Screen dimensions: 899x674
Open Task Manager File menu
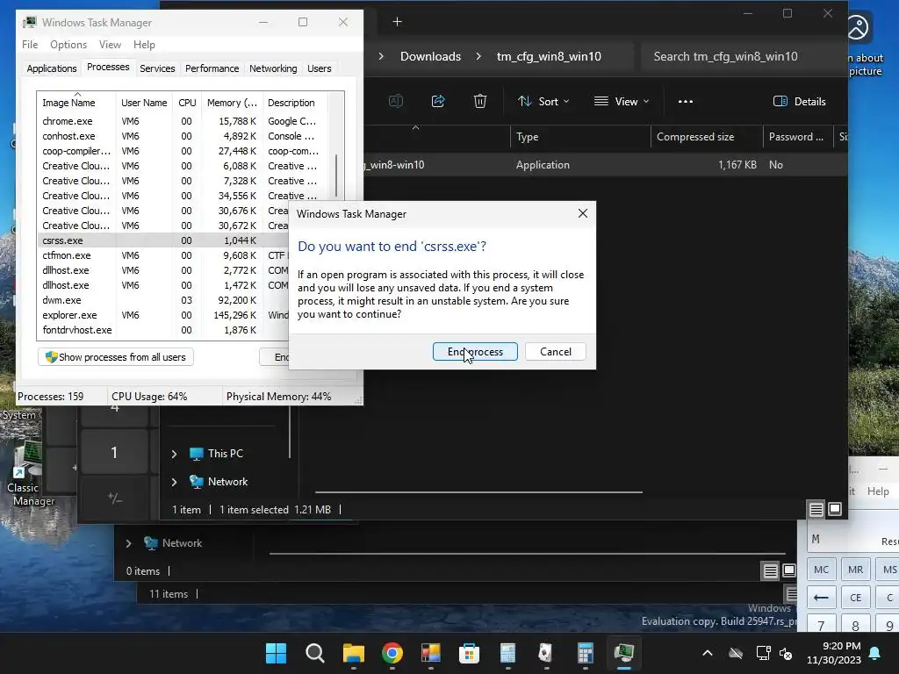30,44
